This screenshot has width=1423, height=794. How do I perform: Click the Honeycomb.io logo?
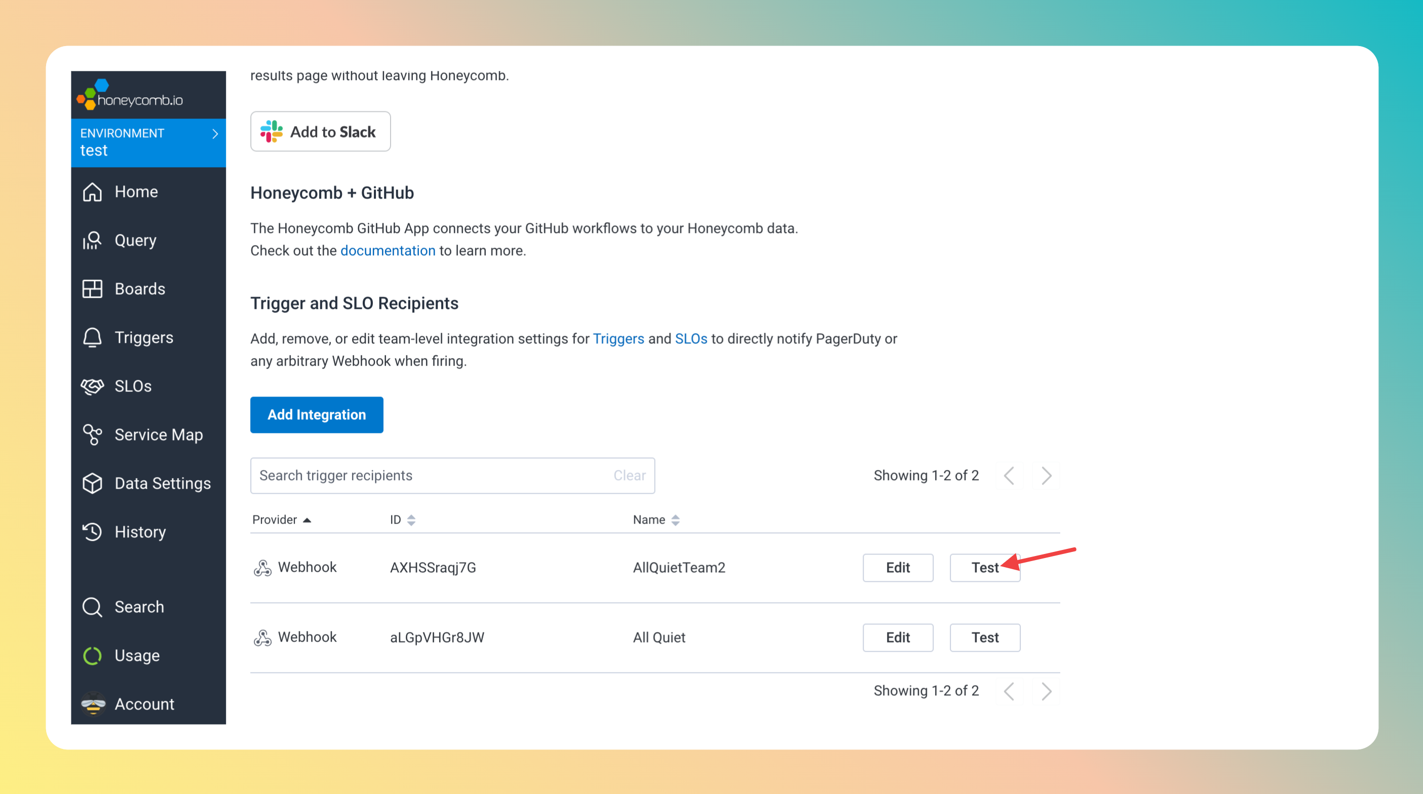click(x=130, y=95)
